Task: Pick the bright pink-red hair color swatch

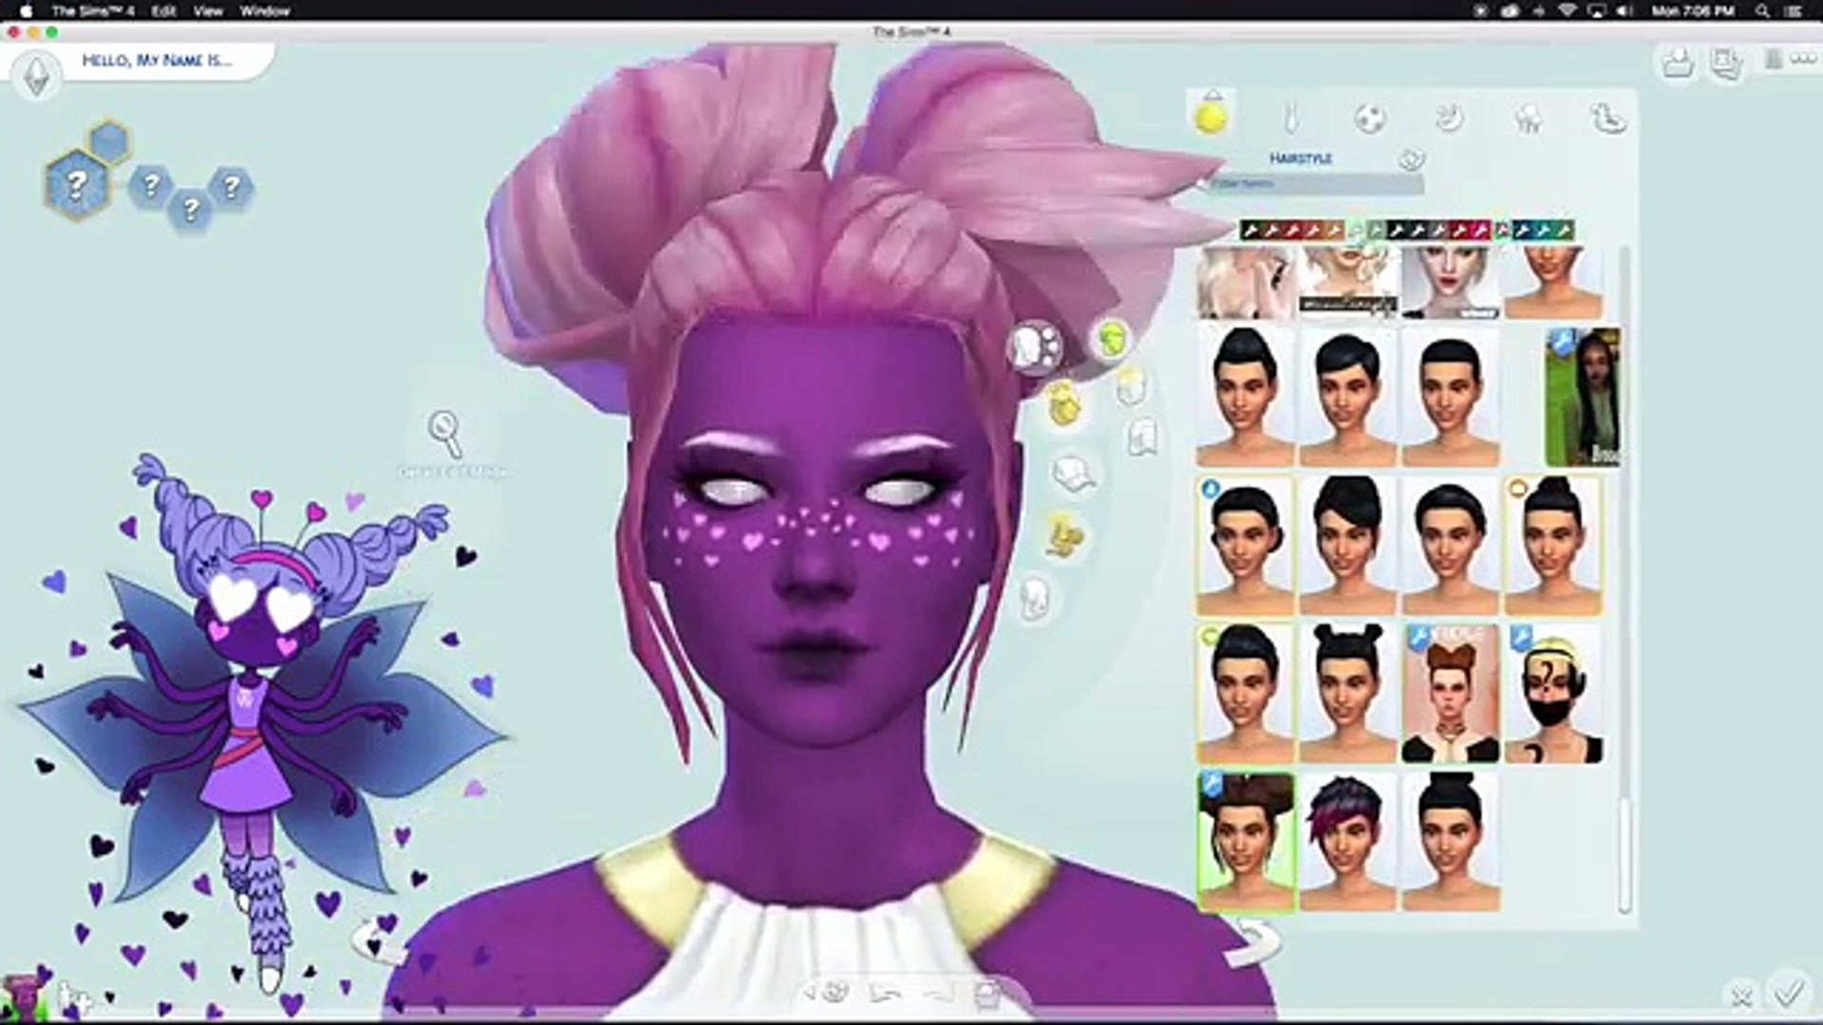Action: [x=1480, y=230]
